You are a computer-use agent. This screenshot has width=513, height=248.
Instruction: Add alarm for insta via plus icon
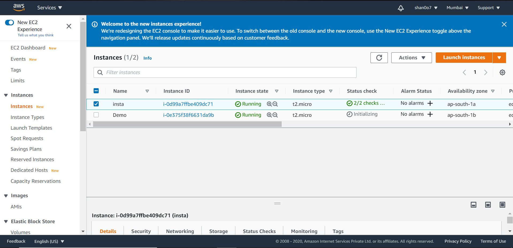[430, 103]
